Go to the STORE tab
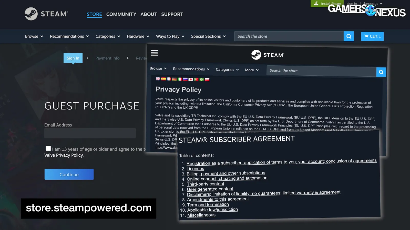 [x=94, y=14]
